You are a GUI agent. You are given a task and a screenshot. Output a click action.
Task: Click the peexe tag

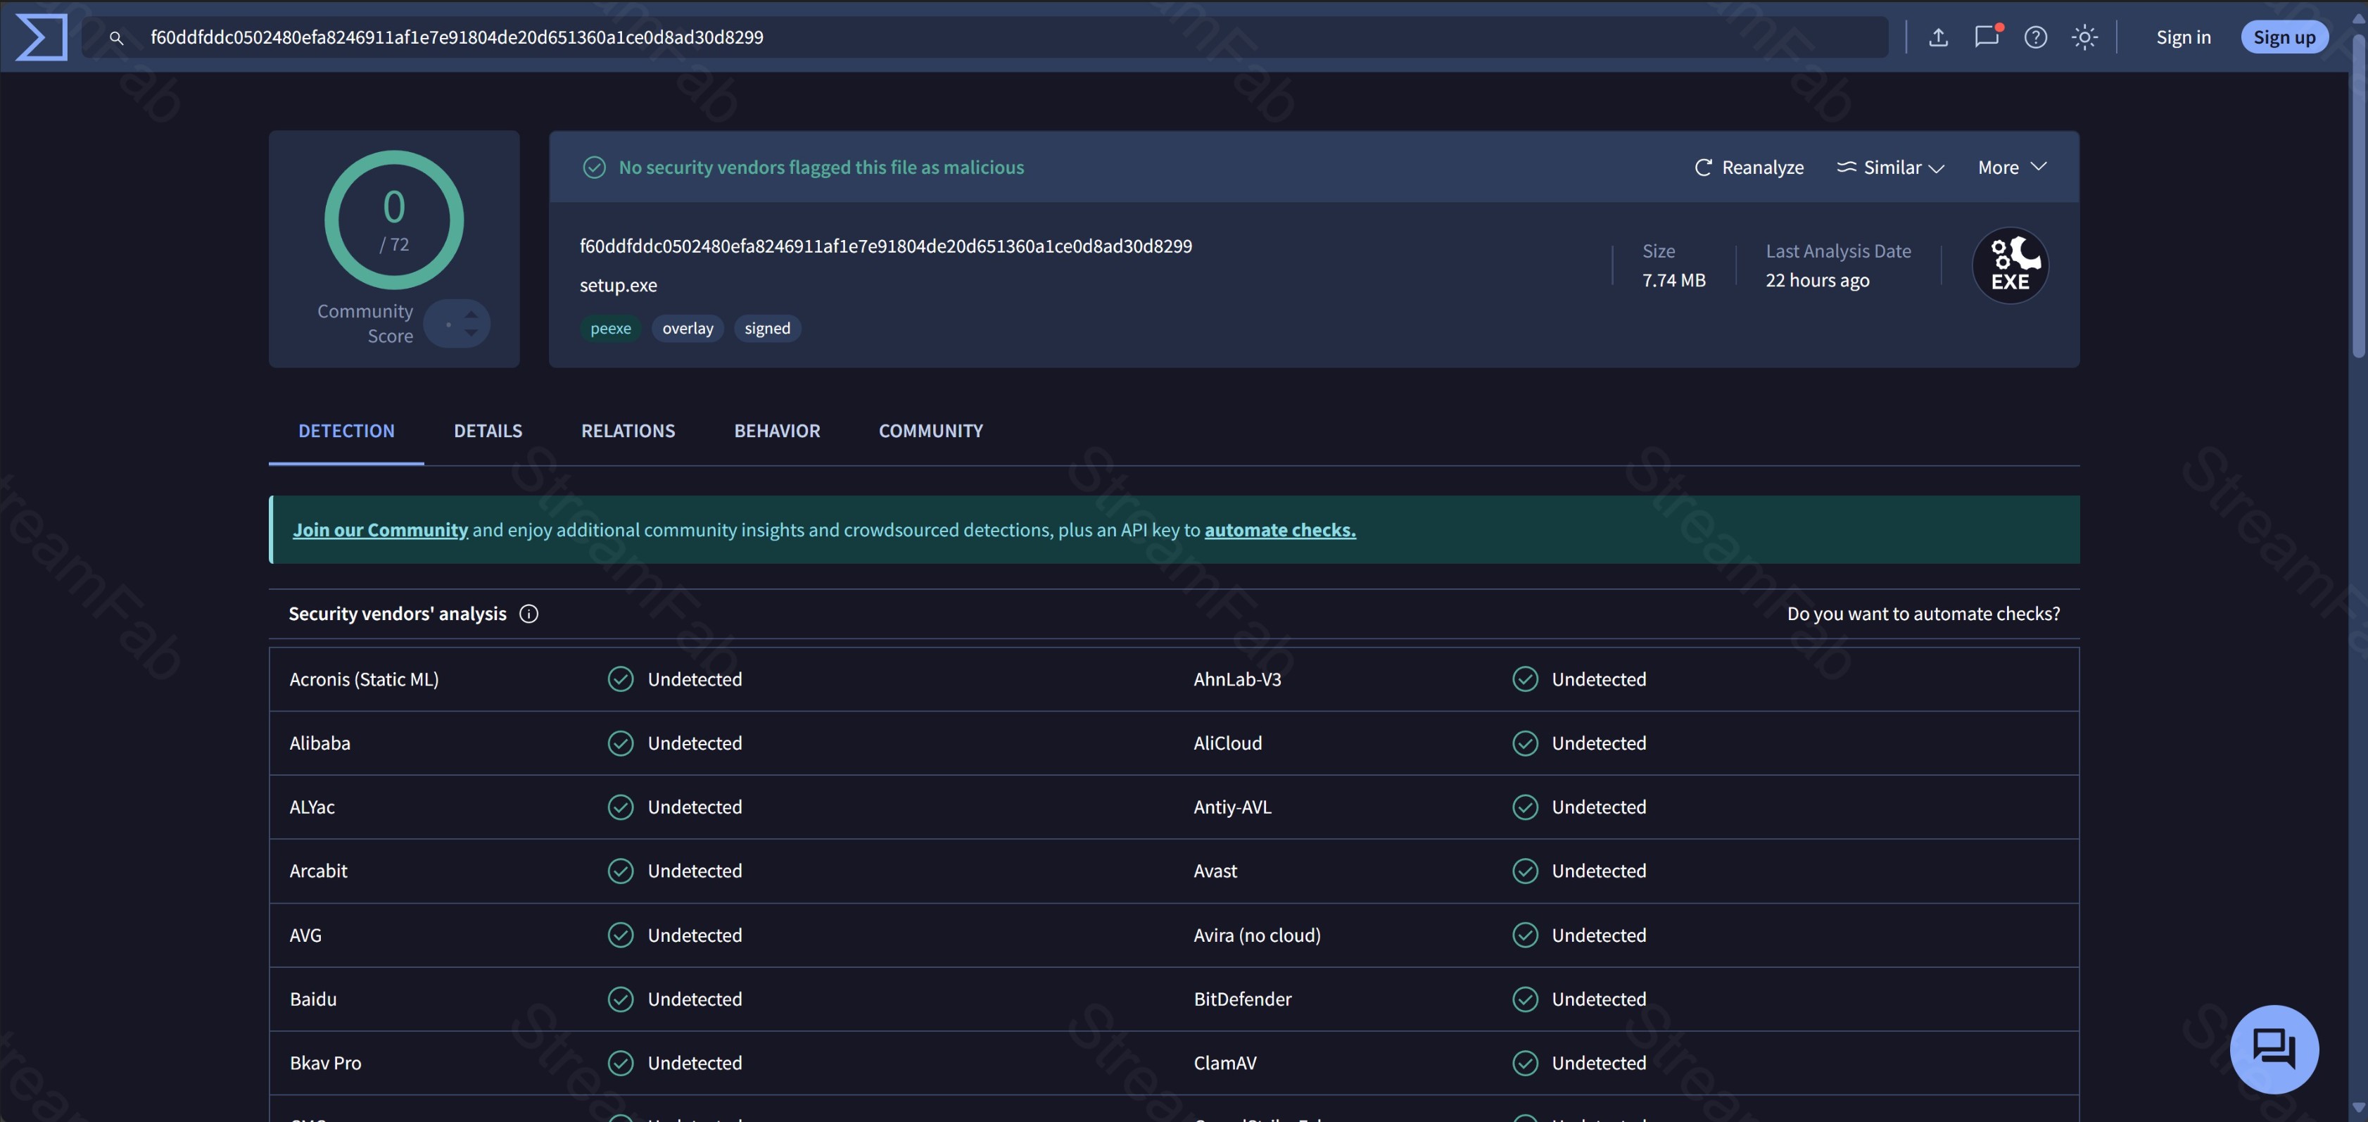[610, 328]
